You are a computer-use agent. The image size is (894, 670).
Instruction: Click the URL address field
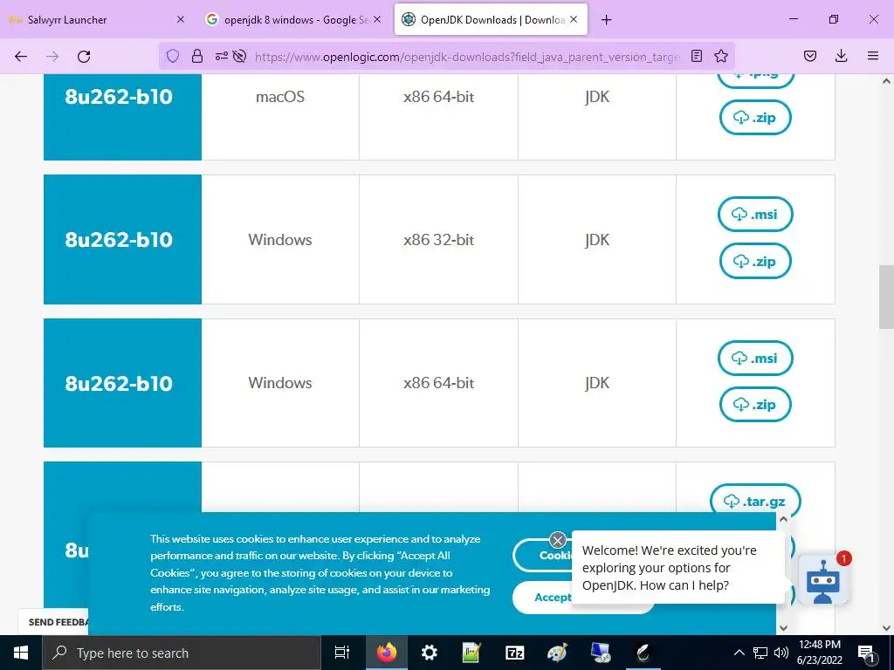(467, 57)
